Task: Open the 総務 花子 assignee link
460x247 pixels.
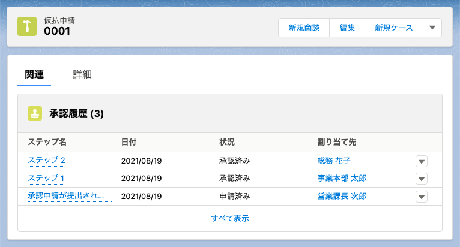Action: pyautogui.click(x=334, y=161)
